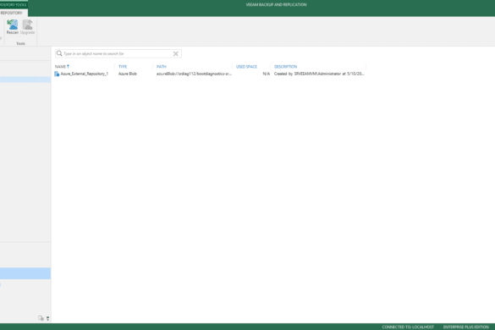Sort by the Description column header
This screenshot has width=495, height=330.
(285, 67)
